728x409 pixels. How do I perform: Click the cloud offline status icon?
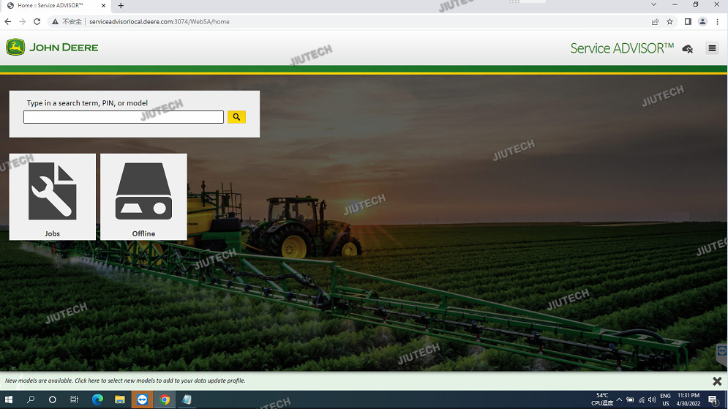coord(688,49)
